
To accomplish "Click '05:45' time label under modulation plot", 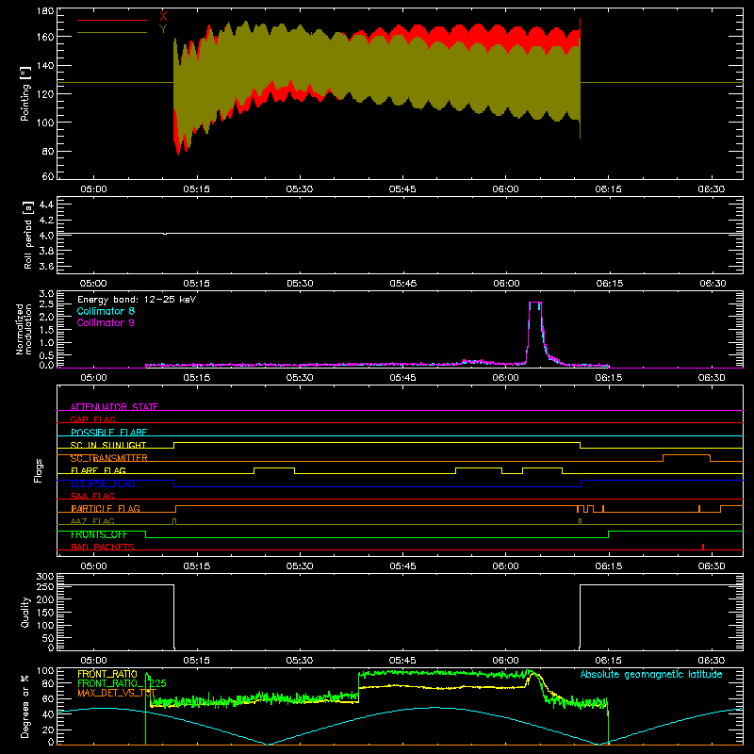I will pyautogui.click(x=402, y=378).
